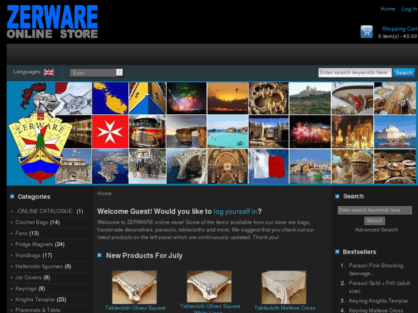
Task: Click the sidebar Search heading bullet icon
Action: click(x=338, y=196)
